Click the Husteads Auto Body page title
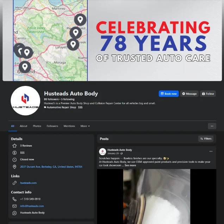This screenshot has width=224, height=224. (71, 93)
